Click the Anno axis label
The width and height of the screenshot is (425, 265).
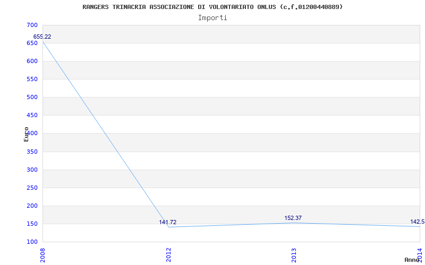pos(412,260)
